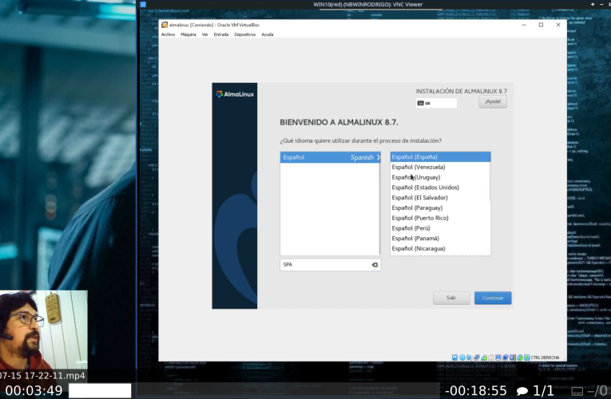Screen dimensions: 611x399
Task: Select Español (Panamá) locale
Action: (x=440, y=239)
